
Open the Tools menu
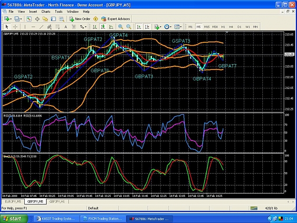coord(58,11)
